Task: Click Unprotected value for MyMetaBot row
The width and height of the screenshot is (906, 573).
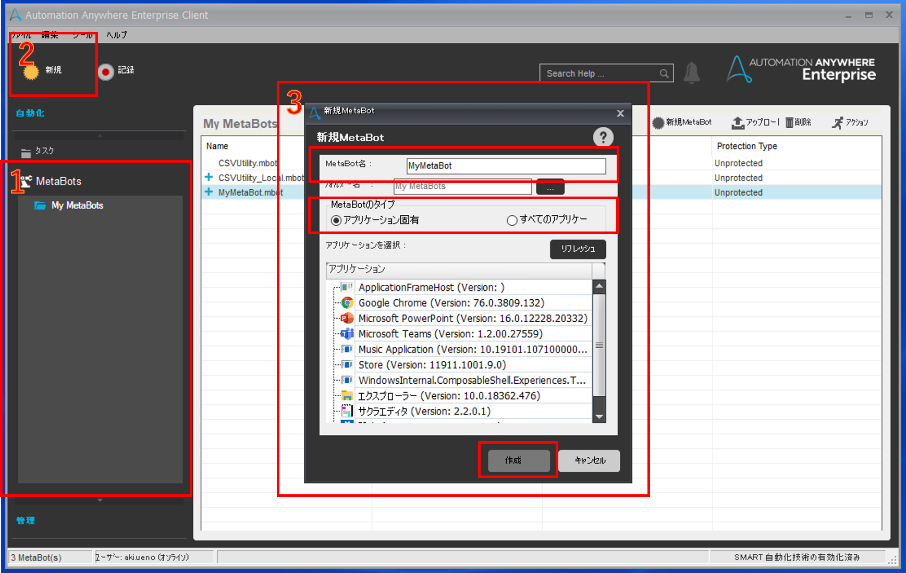Action: pyautogui.click(x=738, y=192)
